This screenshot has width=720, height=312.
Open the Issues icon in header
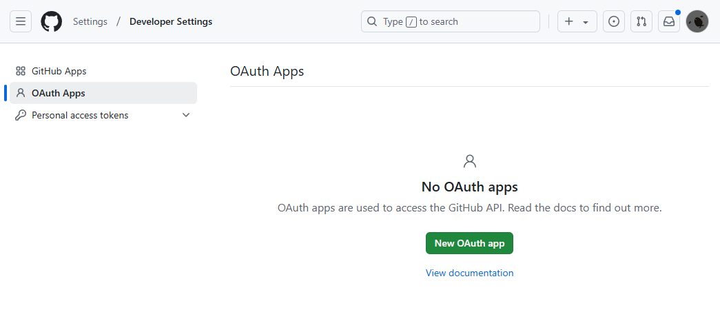coord(614,21)
